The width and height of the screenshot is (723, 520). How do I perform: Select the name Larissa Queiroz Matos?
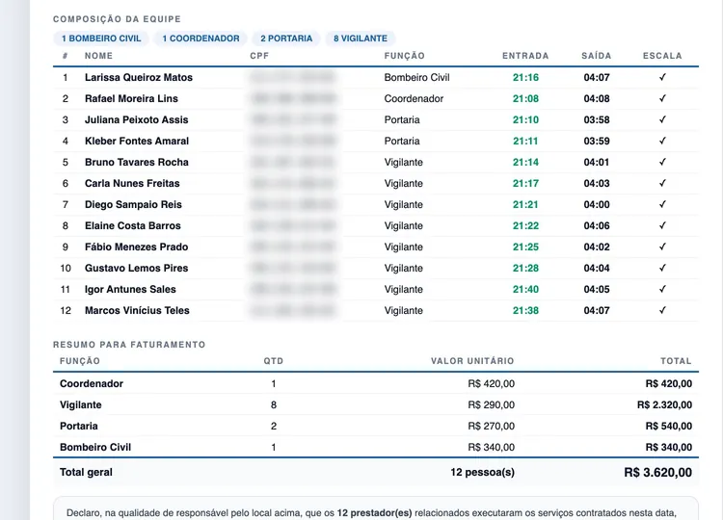(138, 77)
